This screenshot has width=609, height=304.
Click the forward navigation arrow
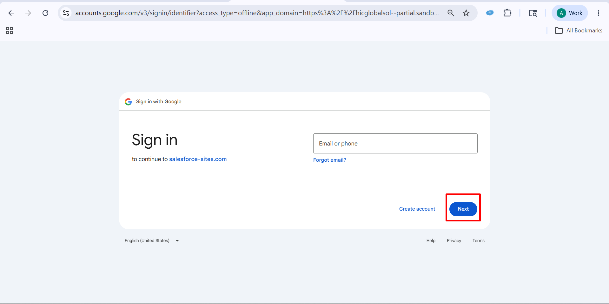coord(28,13)
